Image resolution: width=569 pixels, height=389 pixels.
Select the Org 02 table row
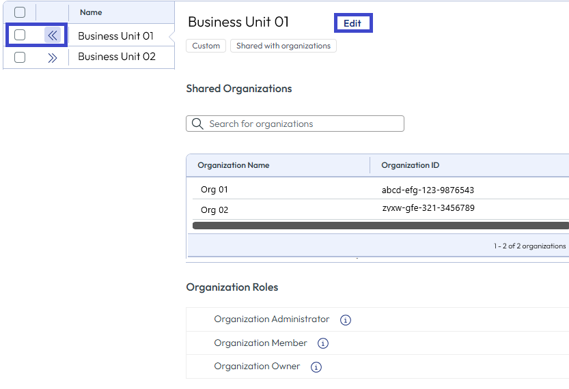pos(377,210)
